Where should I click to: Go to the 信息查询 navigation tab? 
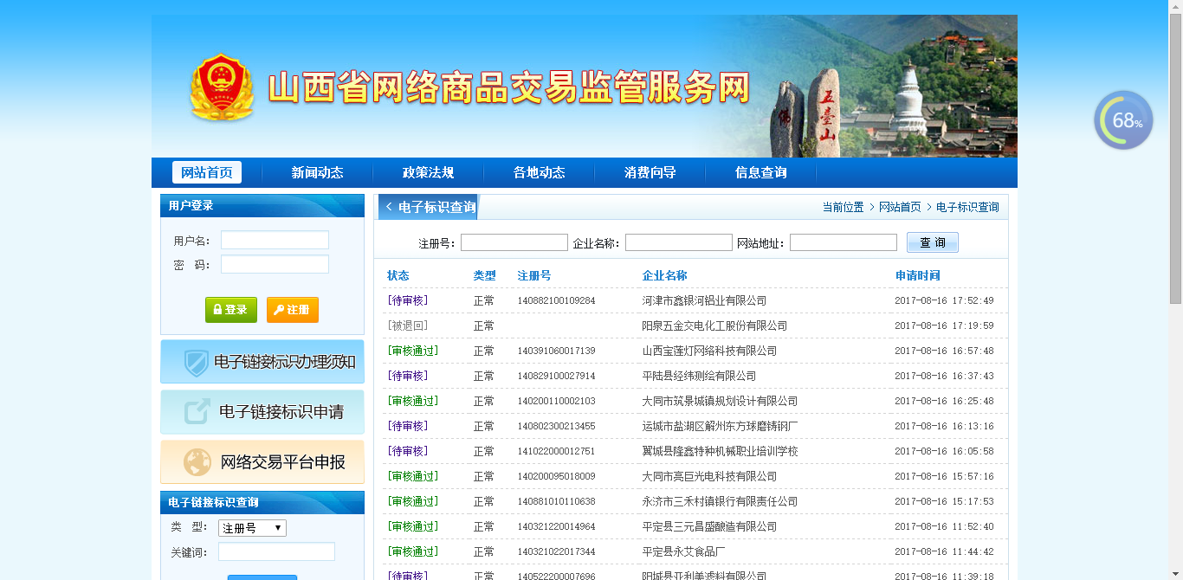(760, 172)
